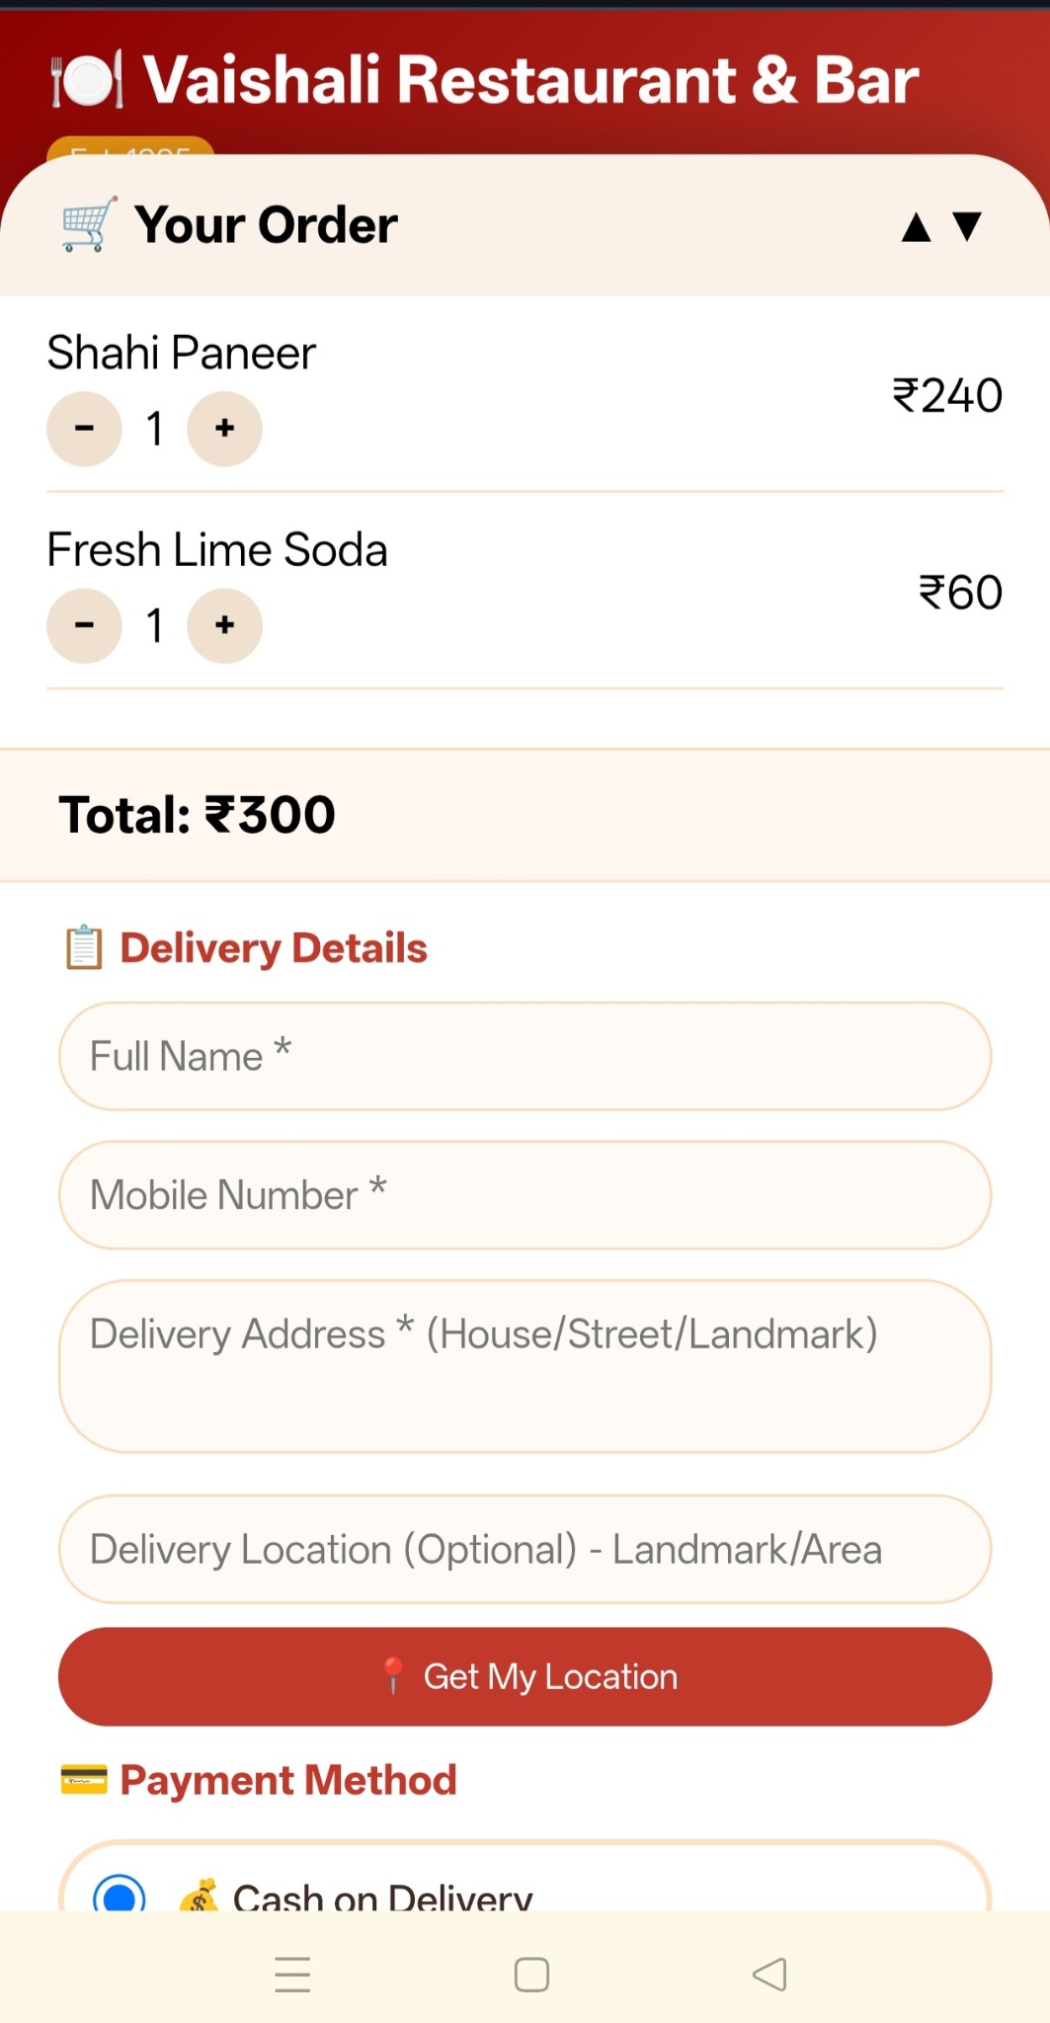Expand the order panel with down arrow
The width and height of the screenshot is (1050, 2023).
click(967, 226)
